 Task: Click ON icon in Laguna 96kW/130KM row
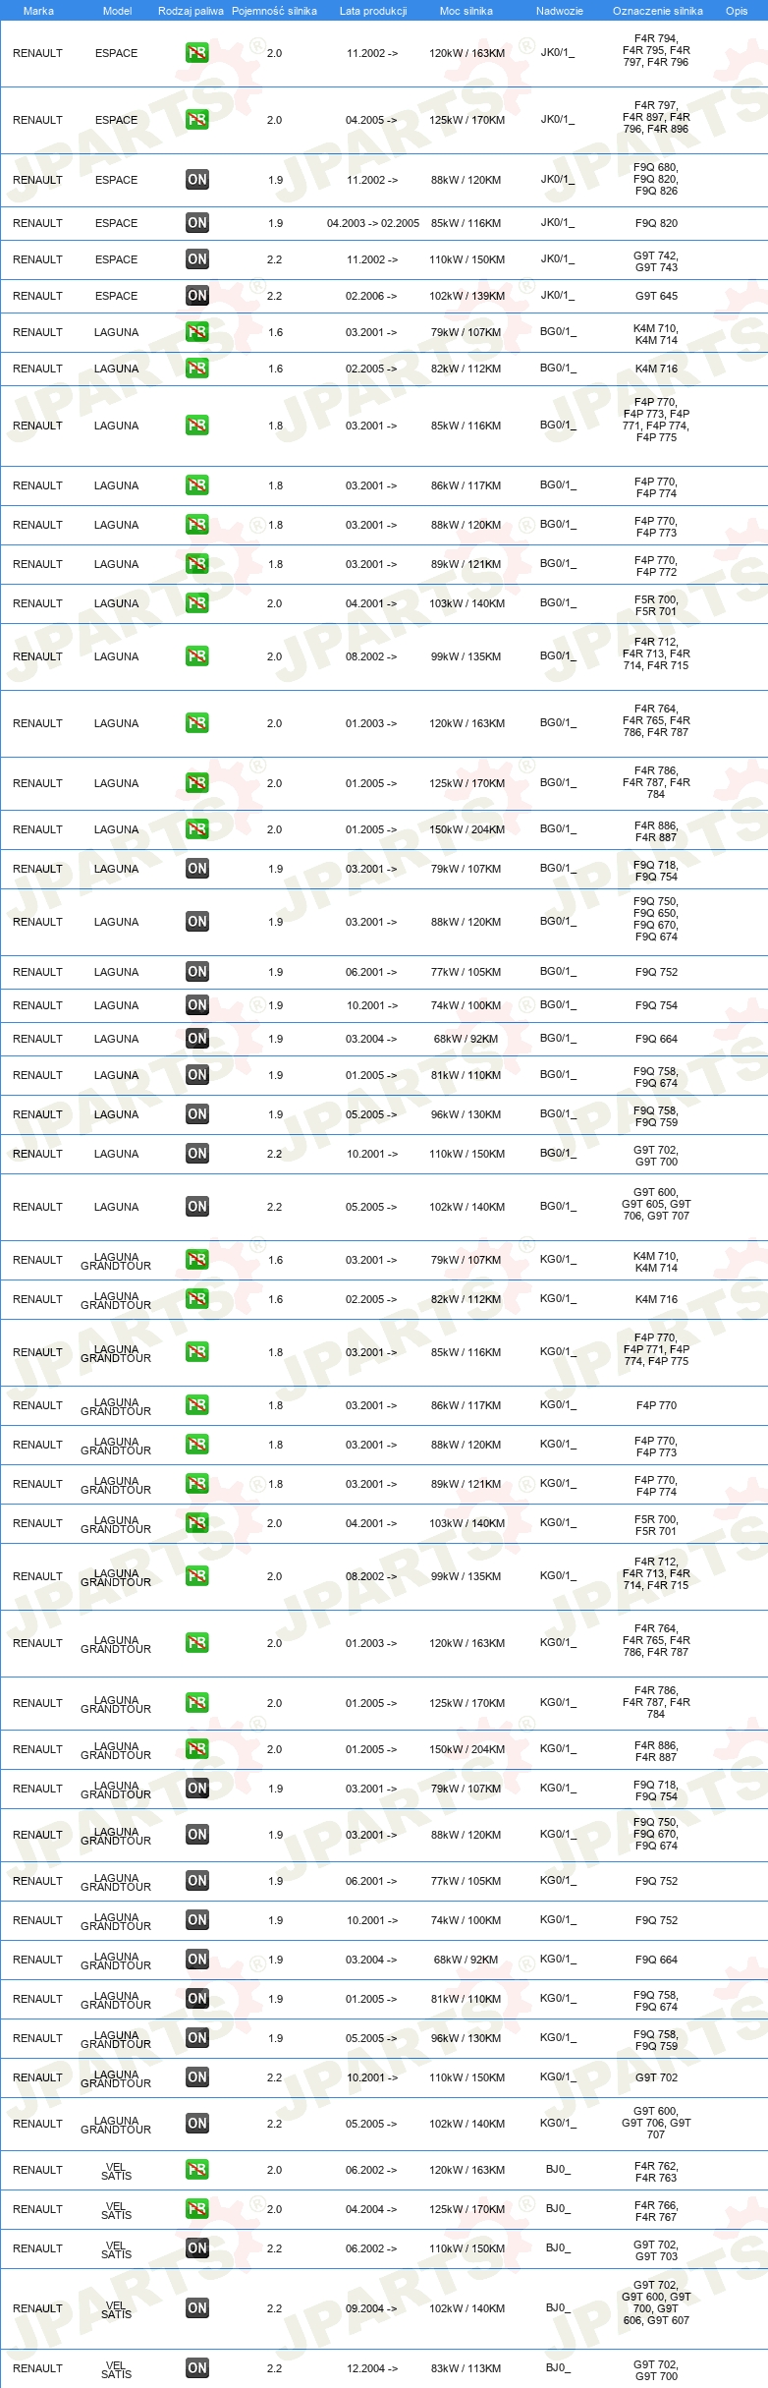coord(197,1114)
